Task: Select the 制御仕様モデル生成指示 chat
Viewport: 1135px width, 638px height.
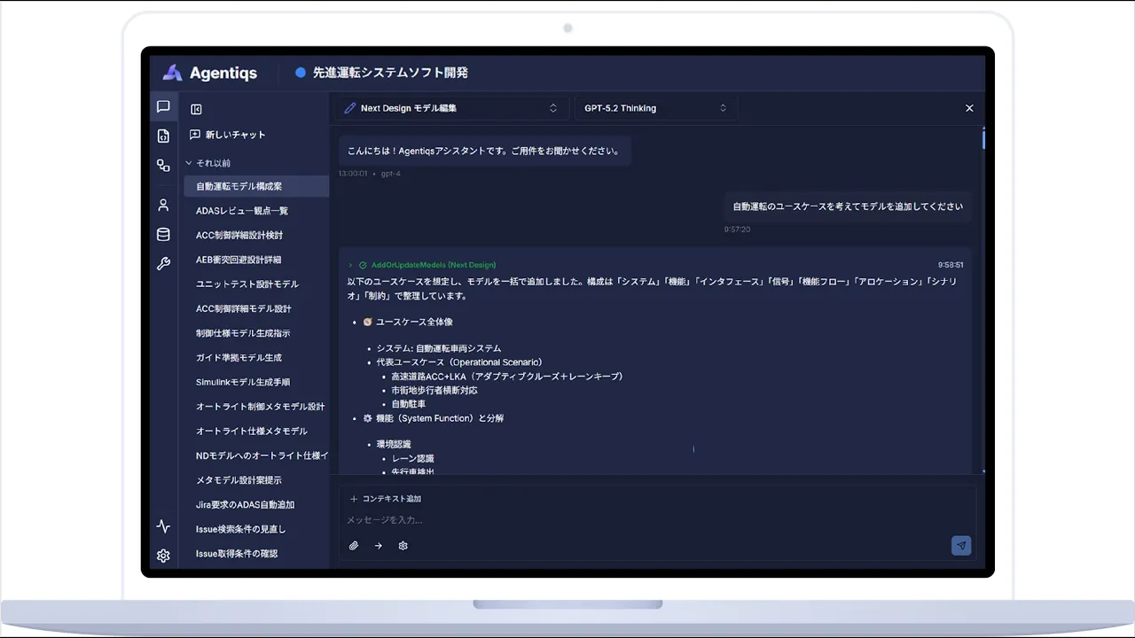Action: pos(256,333)
